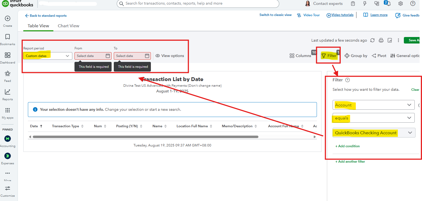Sort by the Location Full Name column
The height and width of the screenshot is (201, 422).
point(194,126)
